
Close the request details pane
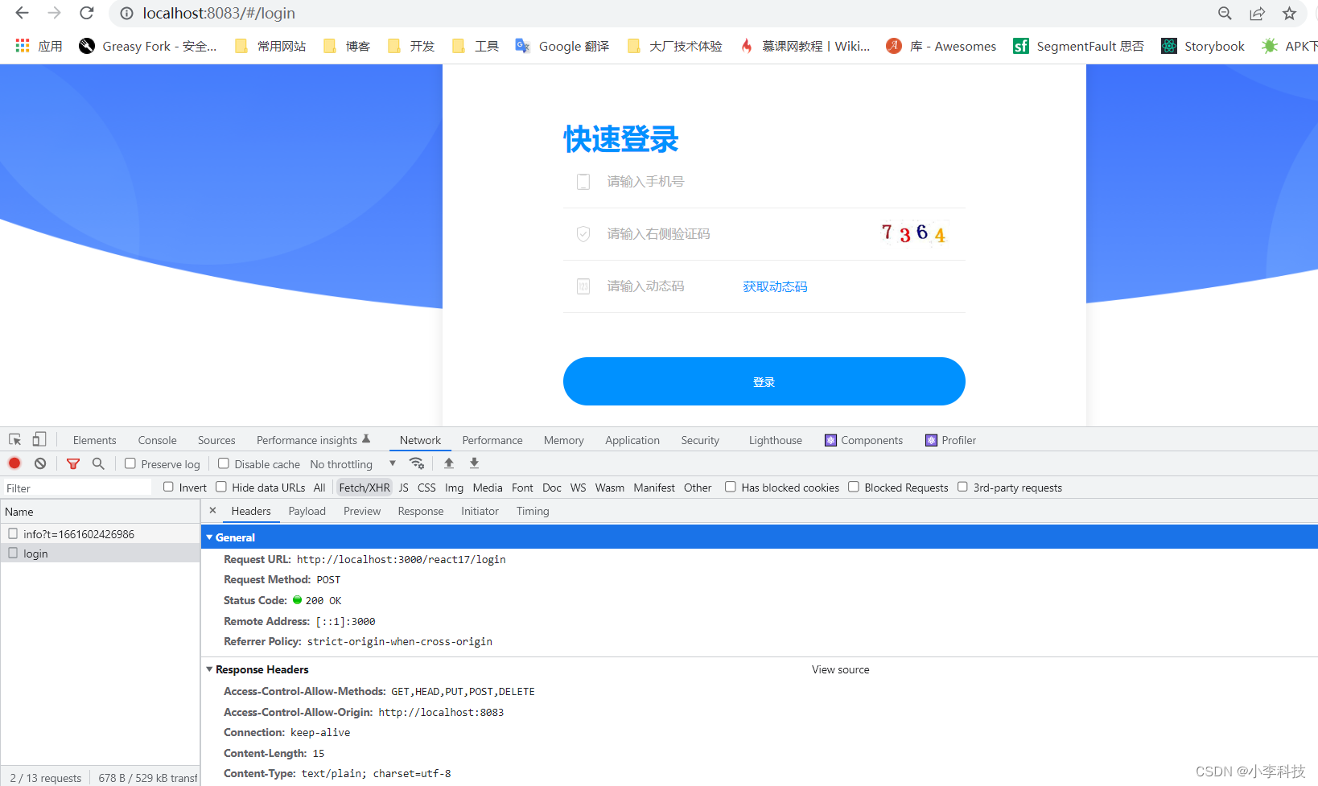point(212,511)
